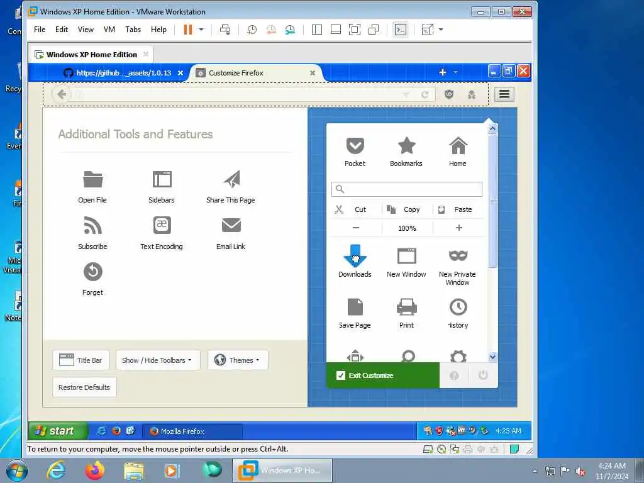Select the Forget icon
The width and height of the screenshot is (644, 483).
pyautogui.click(x=93, y=272)
